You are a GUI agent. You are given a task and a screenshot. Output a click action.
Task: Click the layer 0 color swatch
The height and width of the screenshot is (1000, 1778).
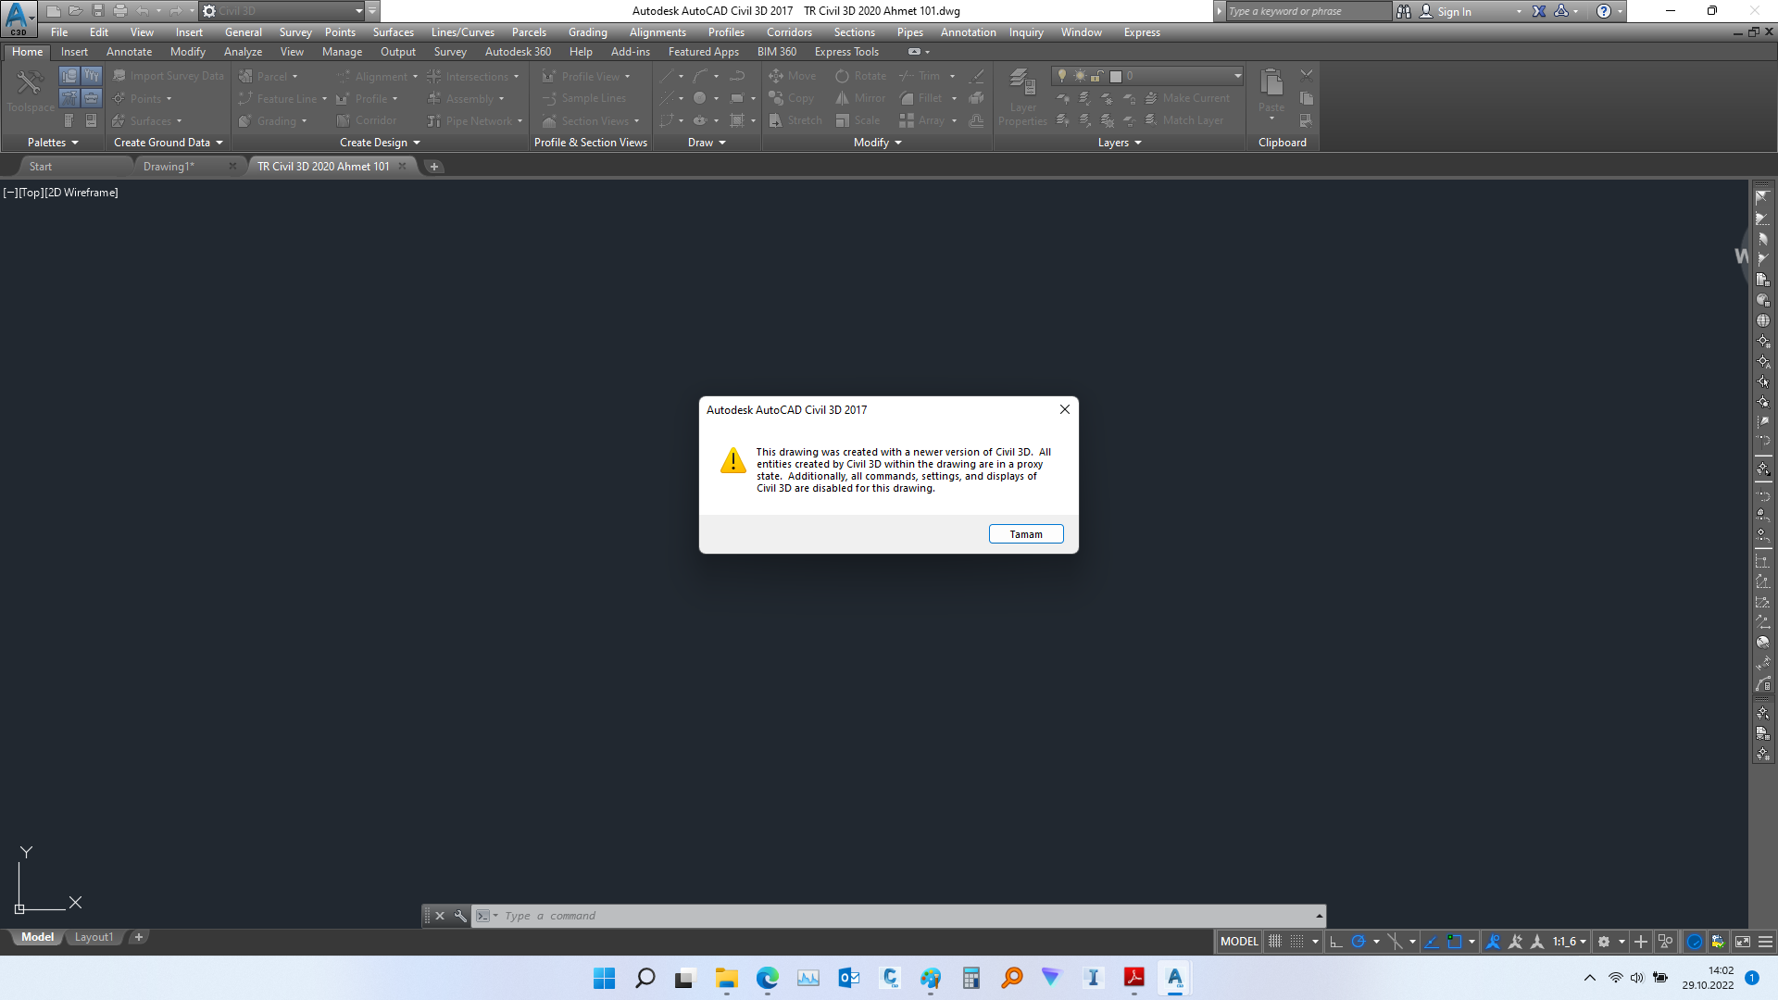[1116, 76]
